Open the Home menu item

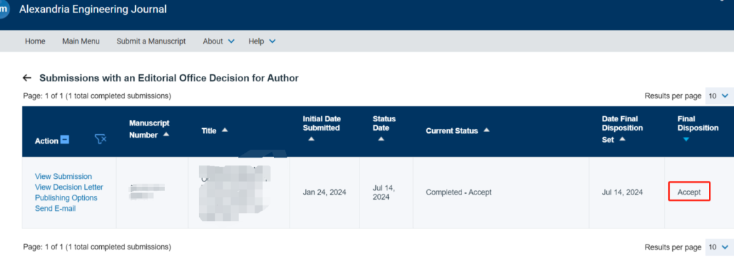point(35,41)
